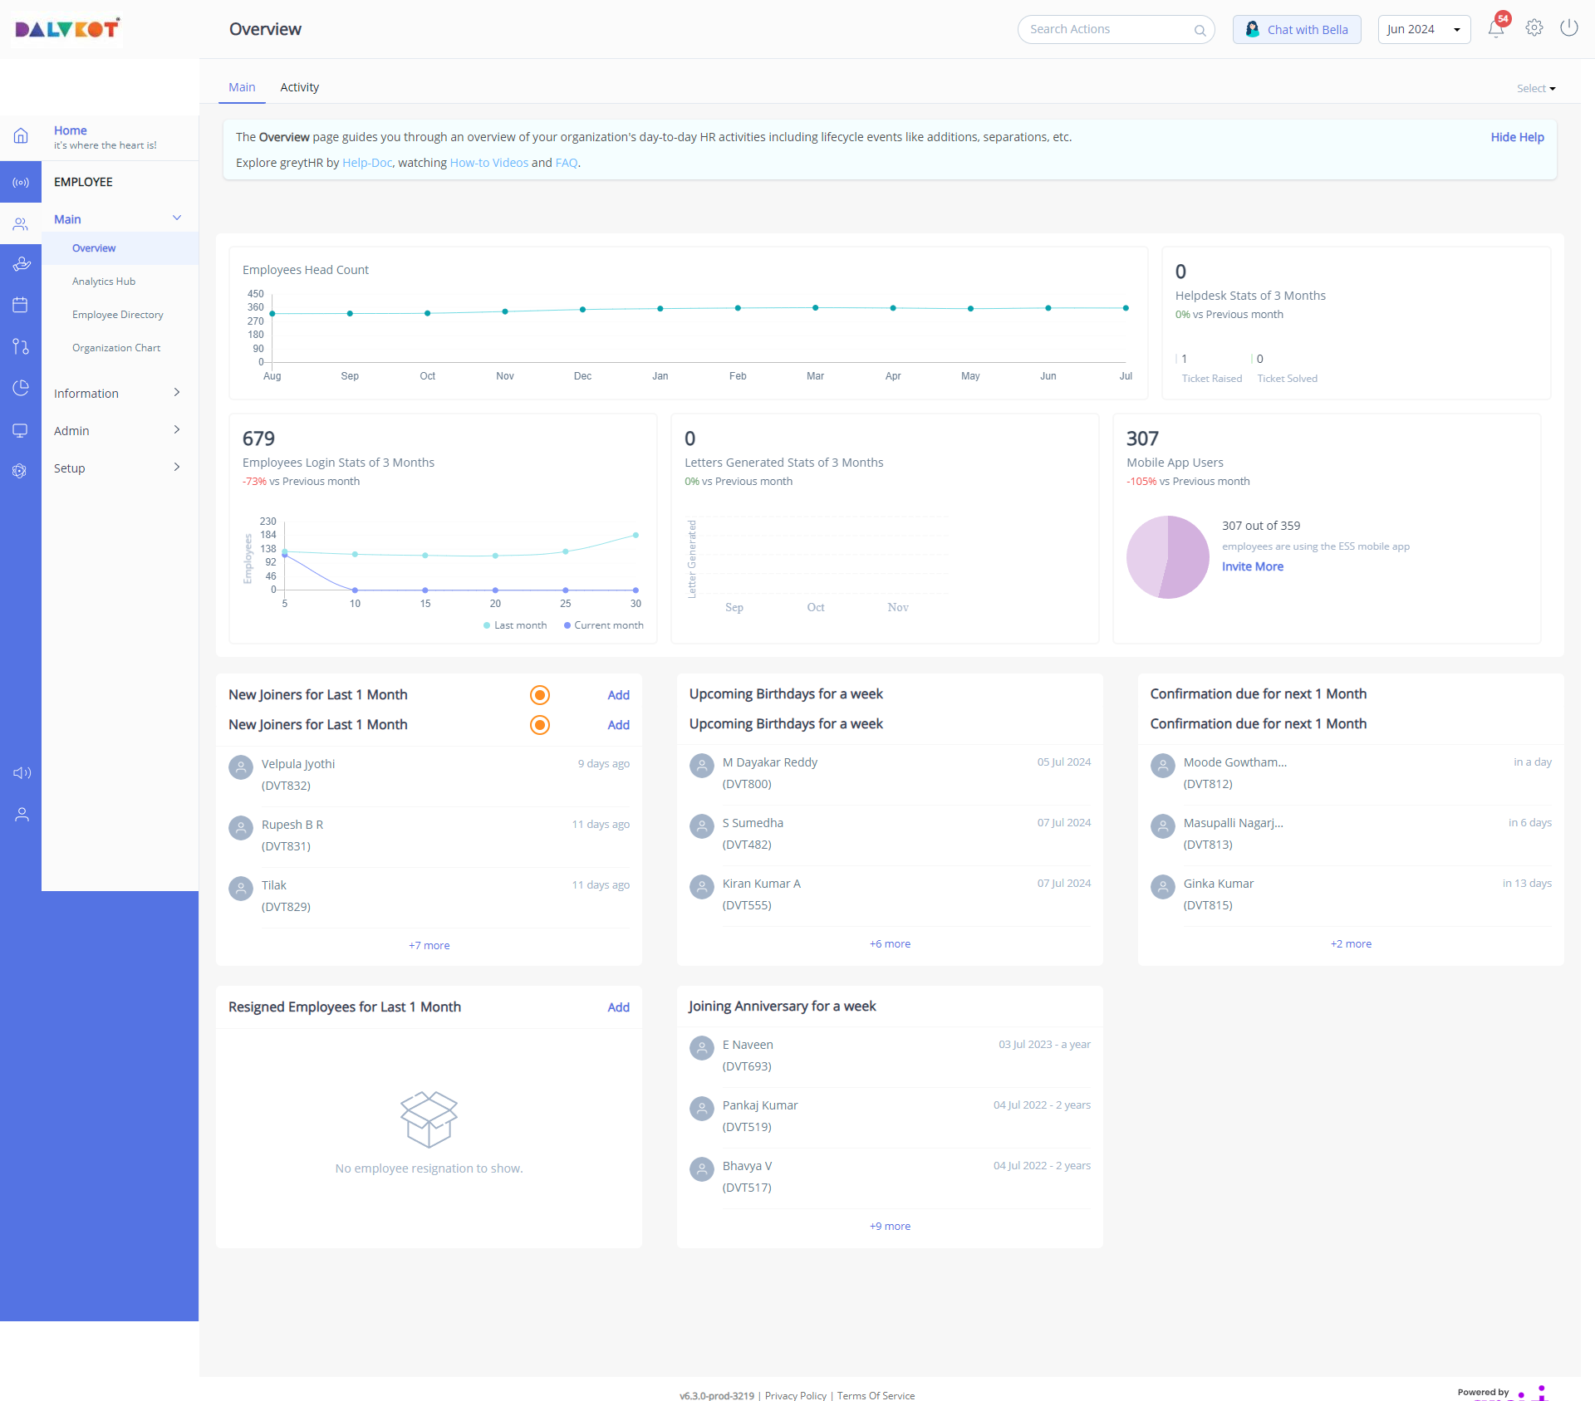This screenshot has width=1595, height=1401.
Task: Click the Hide Help link
Action: pos(1516,137)
